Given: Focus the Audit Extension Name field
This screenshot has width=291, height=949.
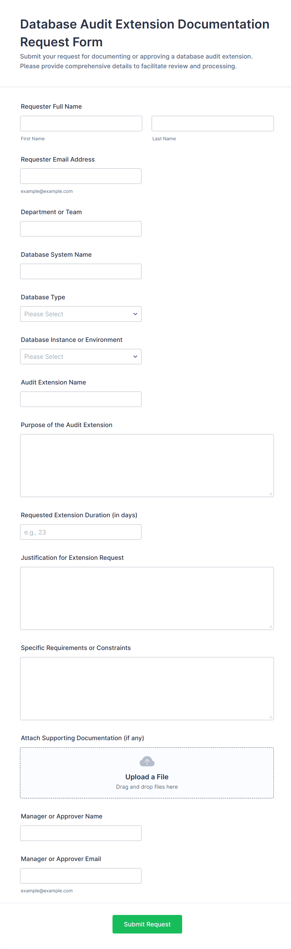Looking at the screenshot, I should tap(81, 399).
